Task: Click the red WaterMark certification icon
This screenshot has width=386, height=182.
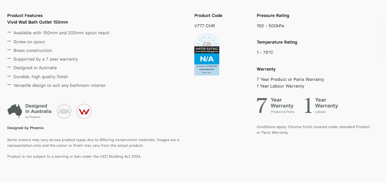Action: (x=84, y=111)
